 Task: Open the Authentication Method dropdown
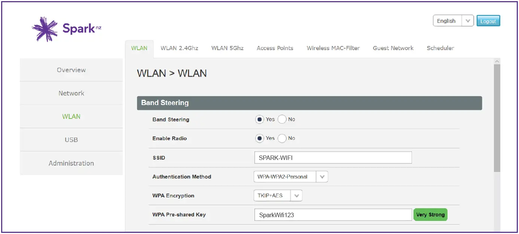click(322, 176)
